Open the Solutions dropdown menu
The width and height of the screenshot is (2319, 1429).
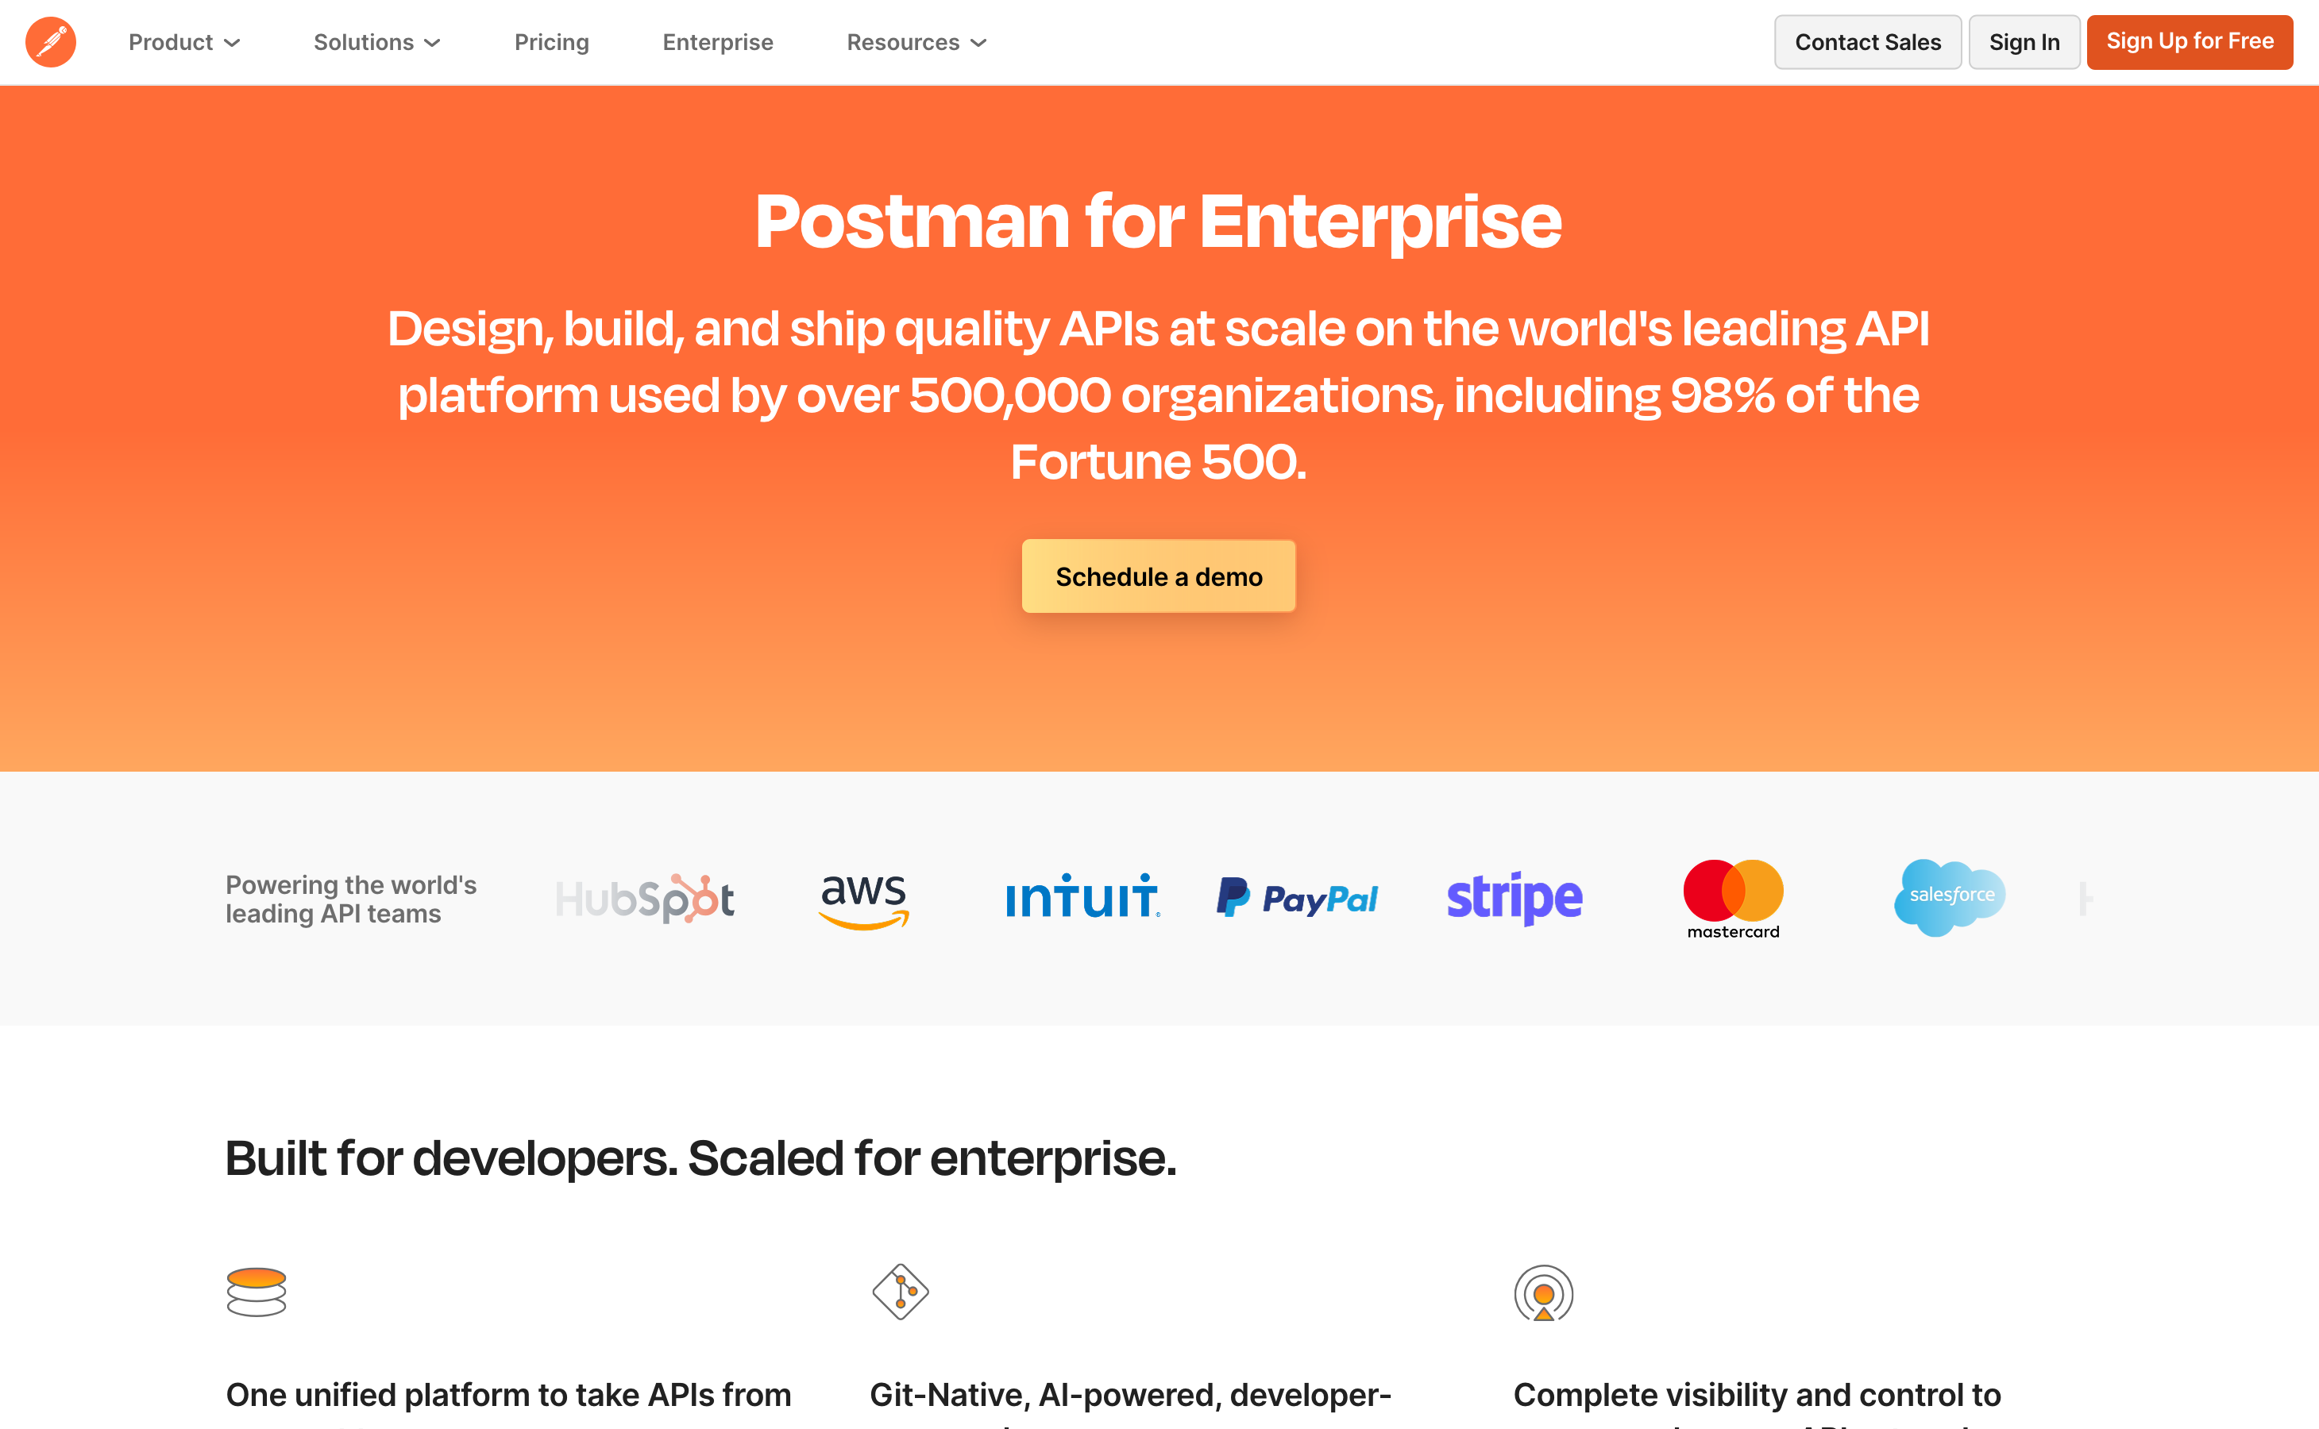377,43
